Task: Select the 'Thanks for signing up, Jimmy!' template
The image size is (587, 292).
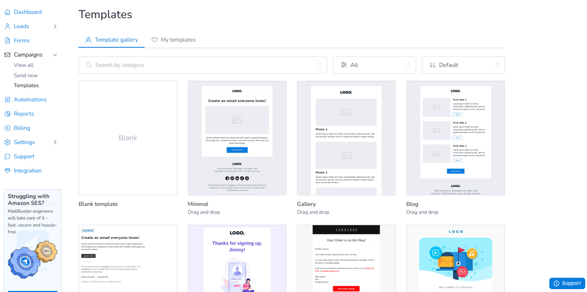Action: [x=237, y=259]
